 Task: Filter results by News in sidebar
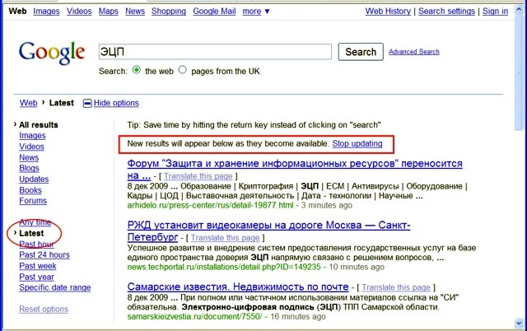(x=29, y=157)
